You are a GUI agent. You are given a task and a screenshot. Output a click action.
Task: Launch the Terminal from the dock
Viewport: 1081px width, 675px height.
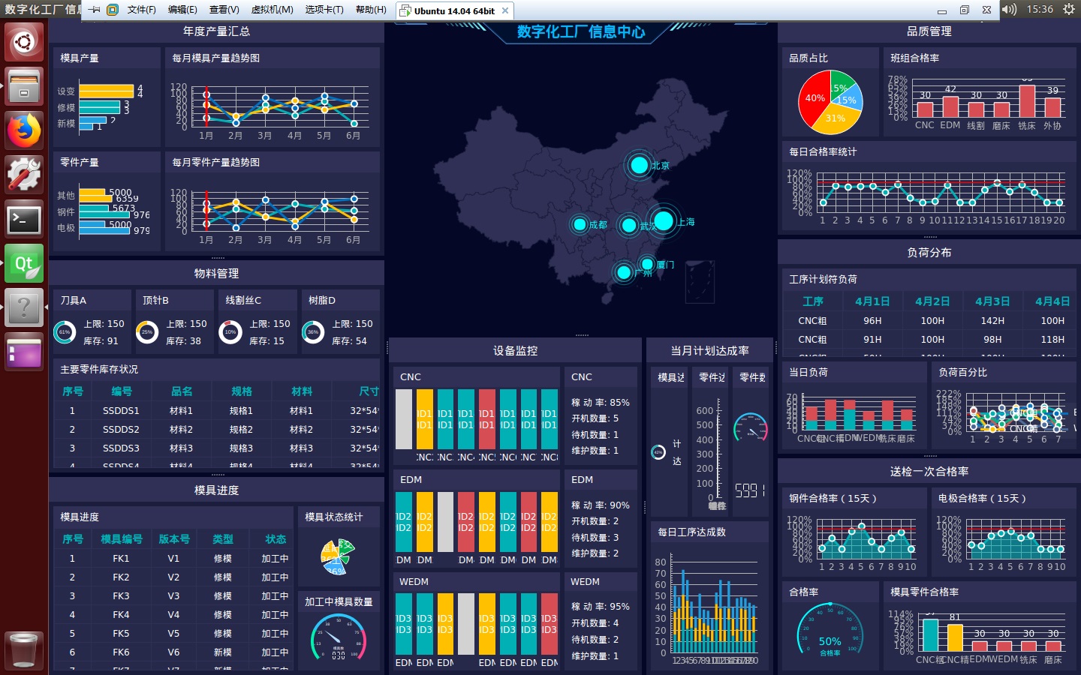click(24, 219)
